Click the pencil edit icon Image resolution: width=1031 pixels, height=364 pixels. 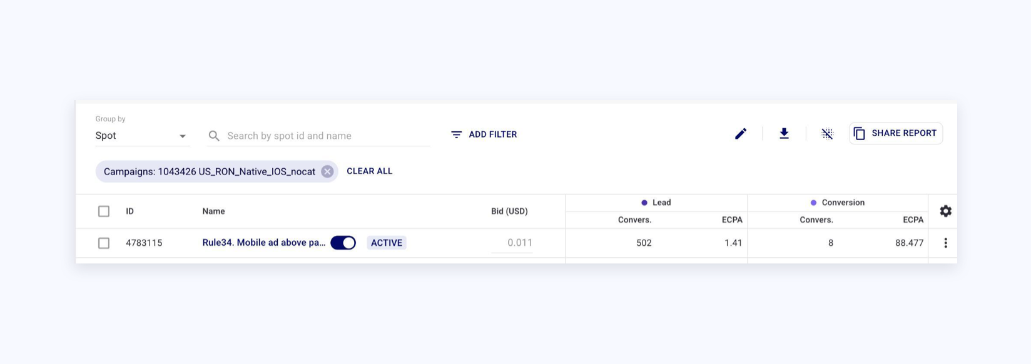click(741, 134)
